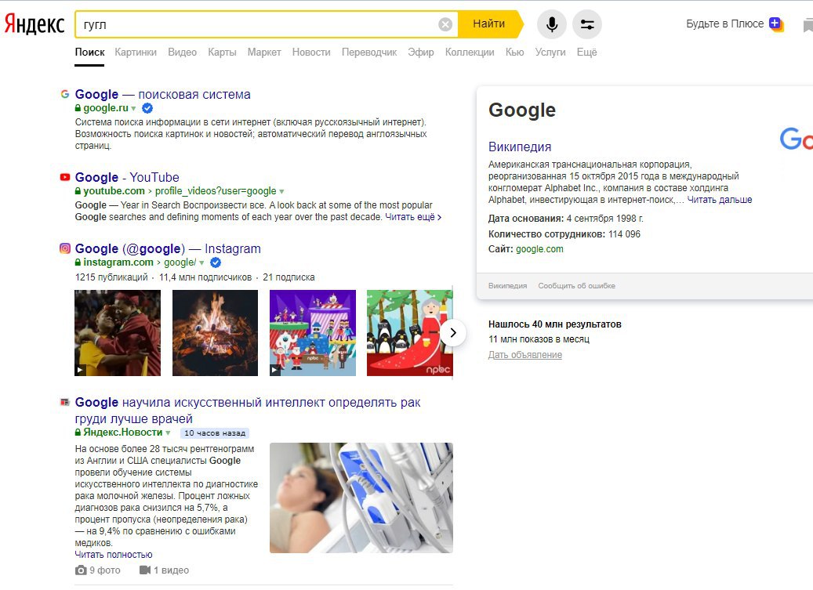Click the Найти search button
813x590 pixels.
tap(489, 24)
